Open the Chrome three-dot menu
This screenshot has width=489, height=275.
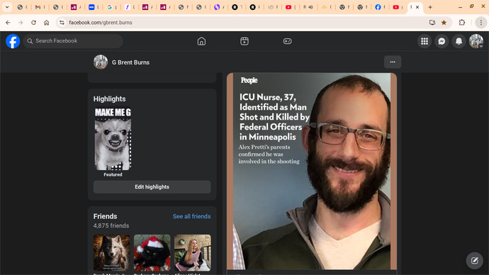(481, 23)
